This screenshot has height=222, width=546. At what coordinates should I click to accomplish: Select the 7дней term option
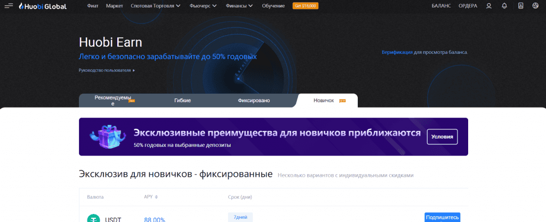240,217
